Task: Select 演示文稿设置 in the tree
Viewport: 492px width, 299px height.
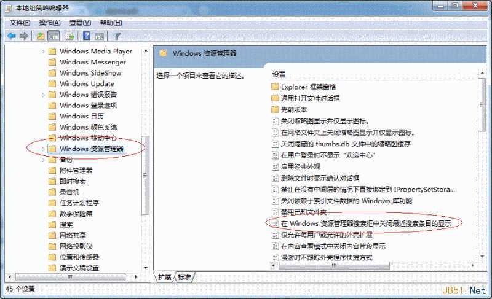Action: click(x=79, y=268)
